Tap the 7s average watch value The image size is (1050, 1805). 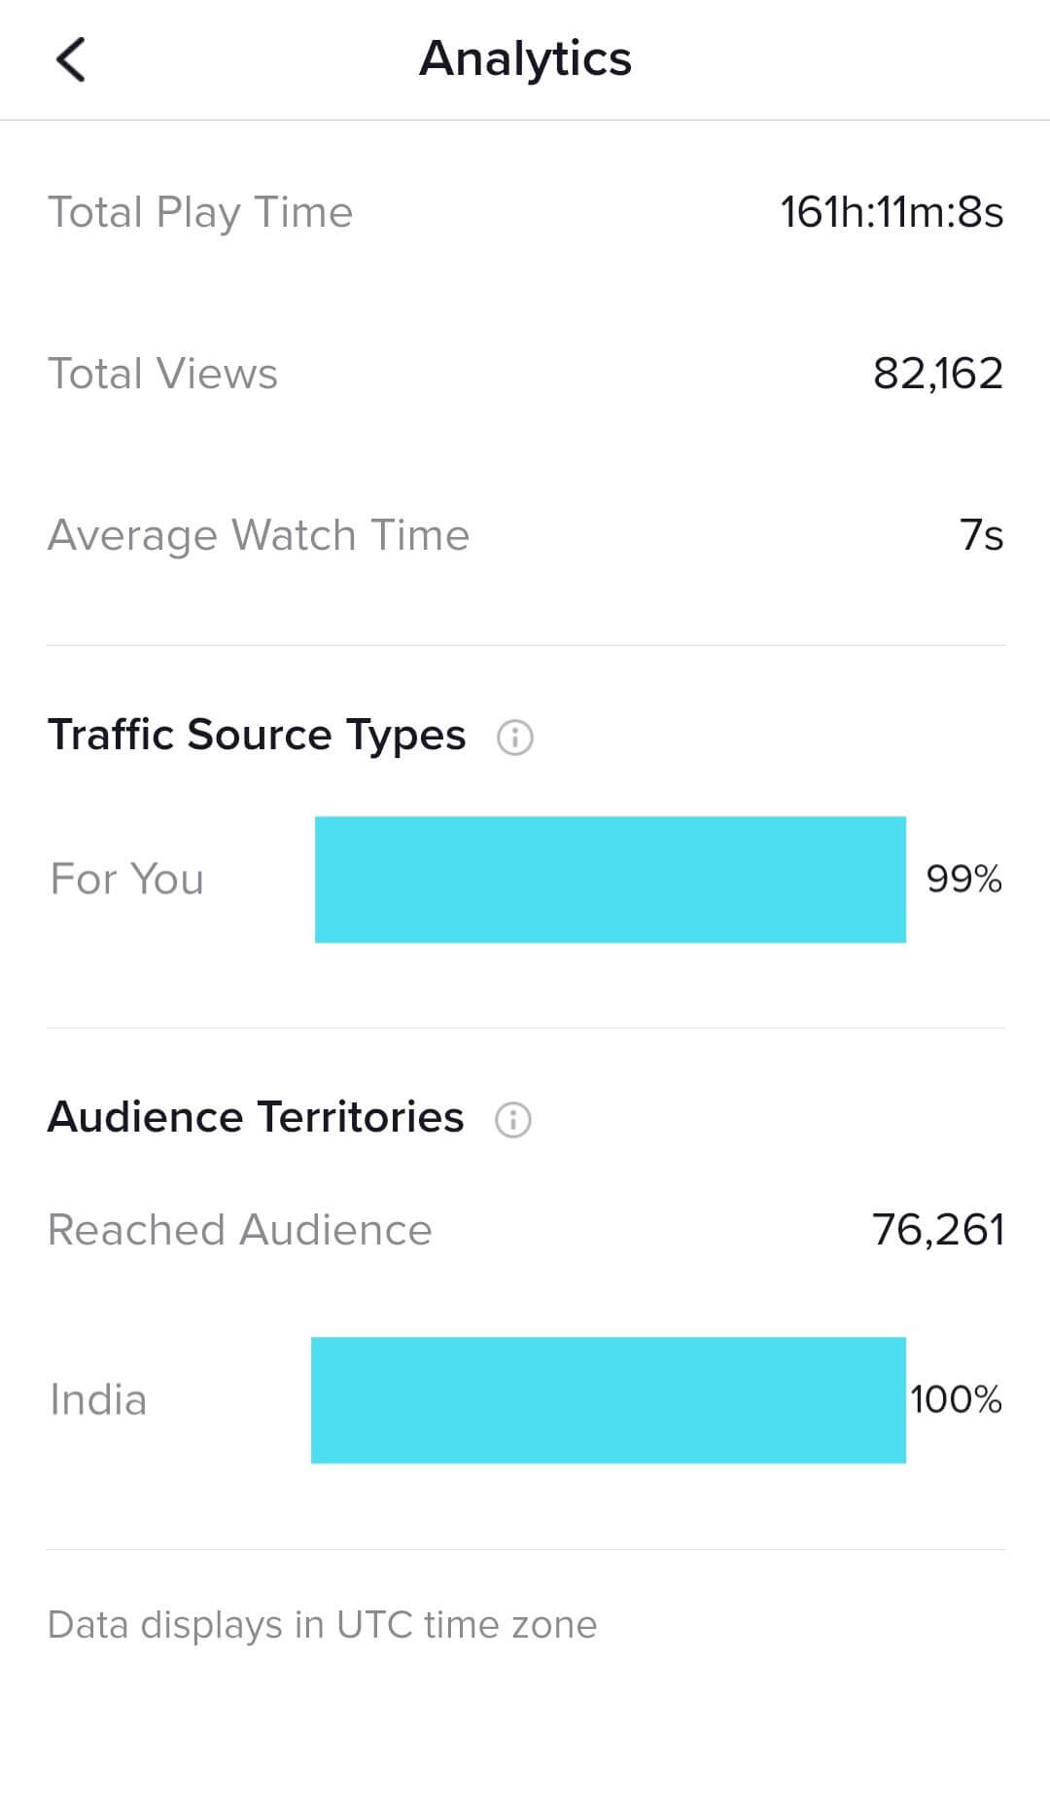tap(981, 535)
